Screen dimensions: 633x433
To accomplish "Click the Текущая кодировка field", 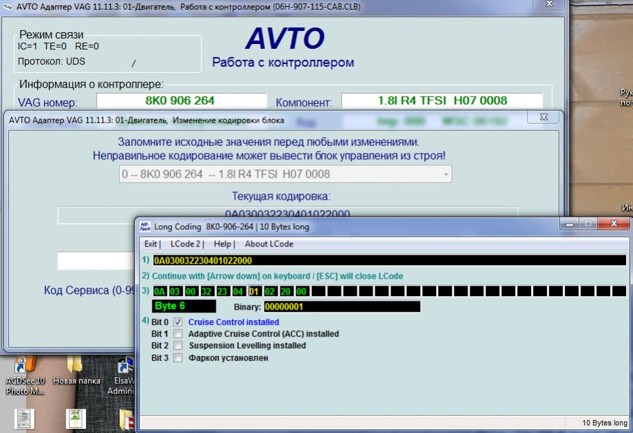I will 287,213.
